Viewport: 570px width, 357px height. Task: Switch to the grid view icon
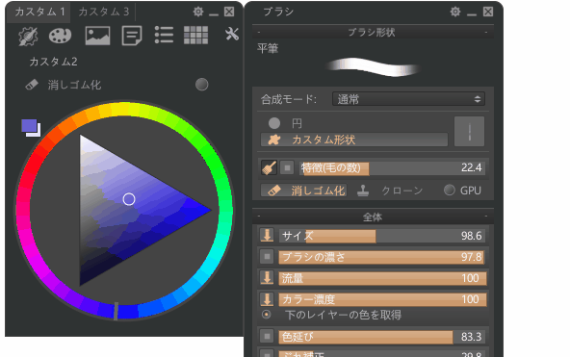(196, 36)
